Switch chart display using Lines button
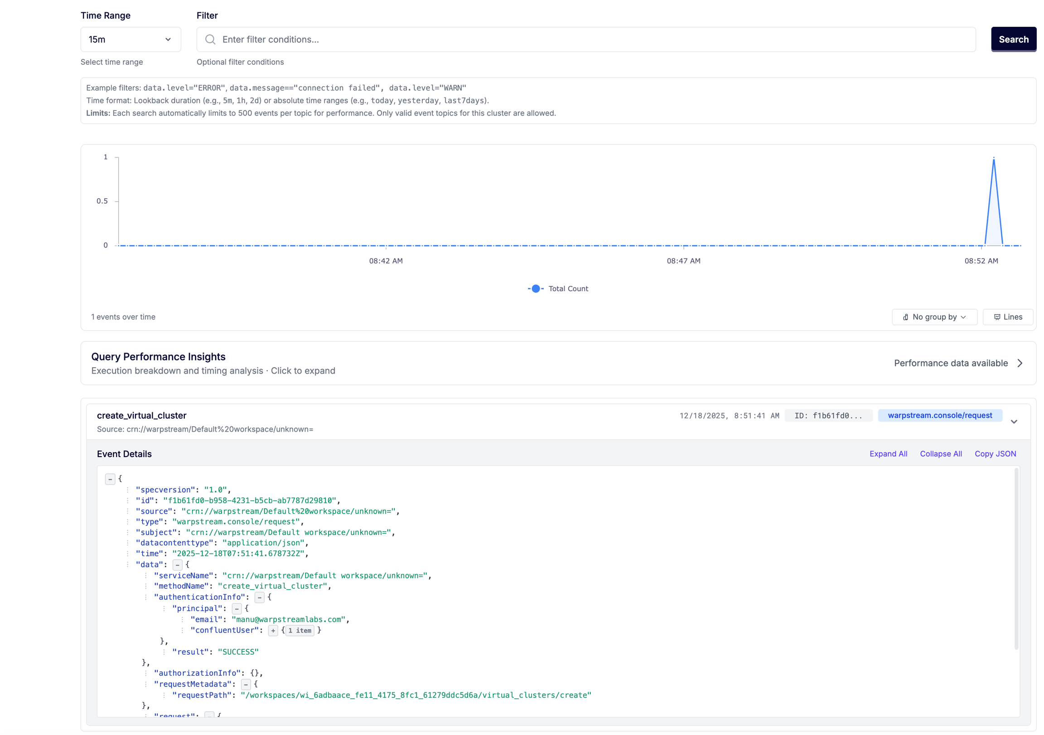The image size is (1044, 735). click(x=1008, y=317)
